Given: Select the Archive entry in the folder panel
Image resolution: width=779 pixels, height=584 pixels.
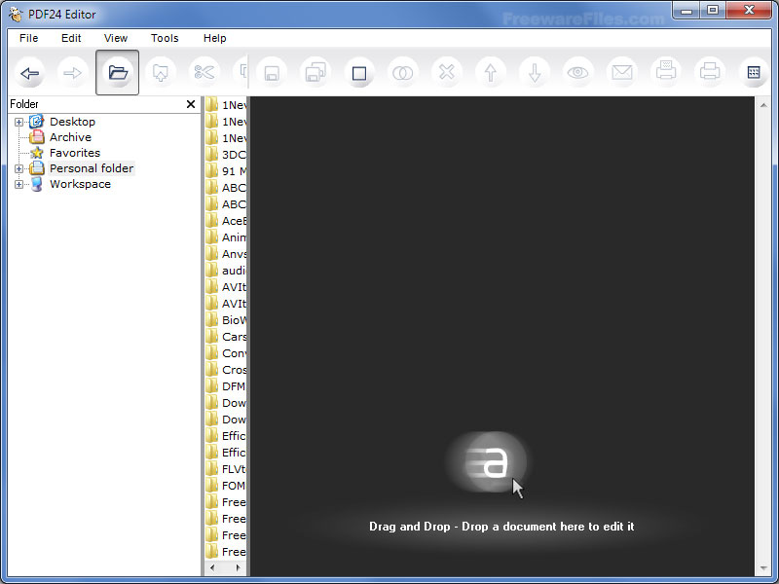Looking at the screenshot, I should pos(69,136).
